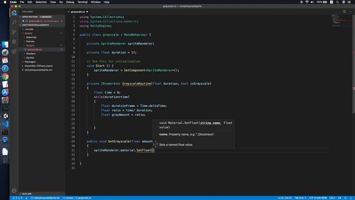This screenshot has height=200, width=355.
Task: Open the Source Control view
Action: click(14, 32)
